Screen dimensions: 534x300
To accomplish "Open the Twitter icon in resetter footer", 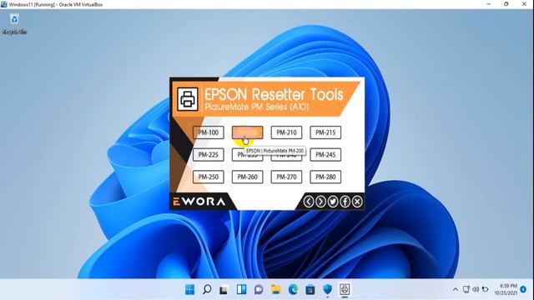I will pyautogui.click(x=333, y=202).
